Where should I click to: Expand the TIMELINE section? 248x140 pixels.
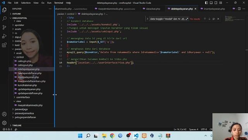tap(32, 125)
